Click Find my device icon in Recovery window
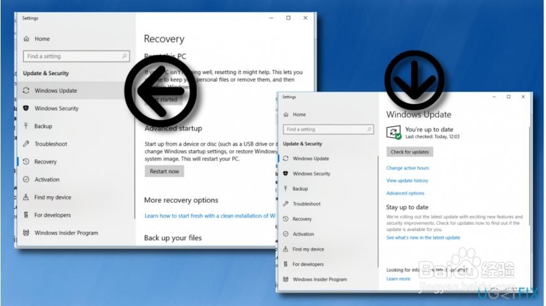The height and width of the screenshot is (306, 546). 26,198
